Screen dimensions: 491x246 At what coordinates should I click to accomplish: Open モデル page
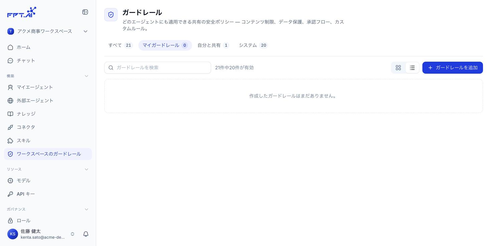pyautogui.click(x=48, y=181)
